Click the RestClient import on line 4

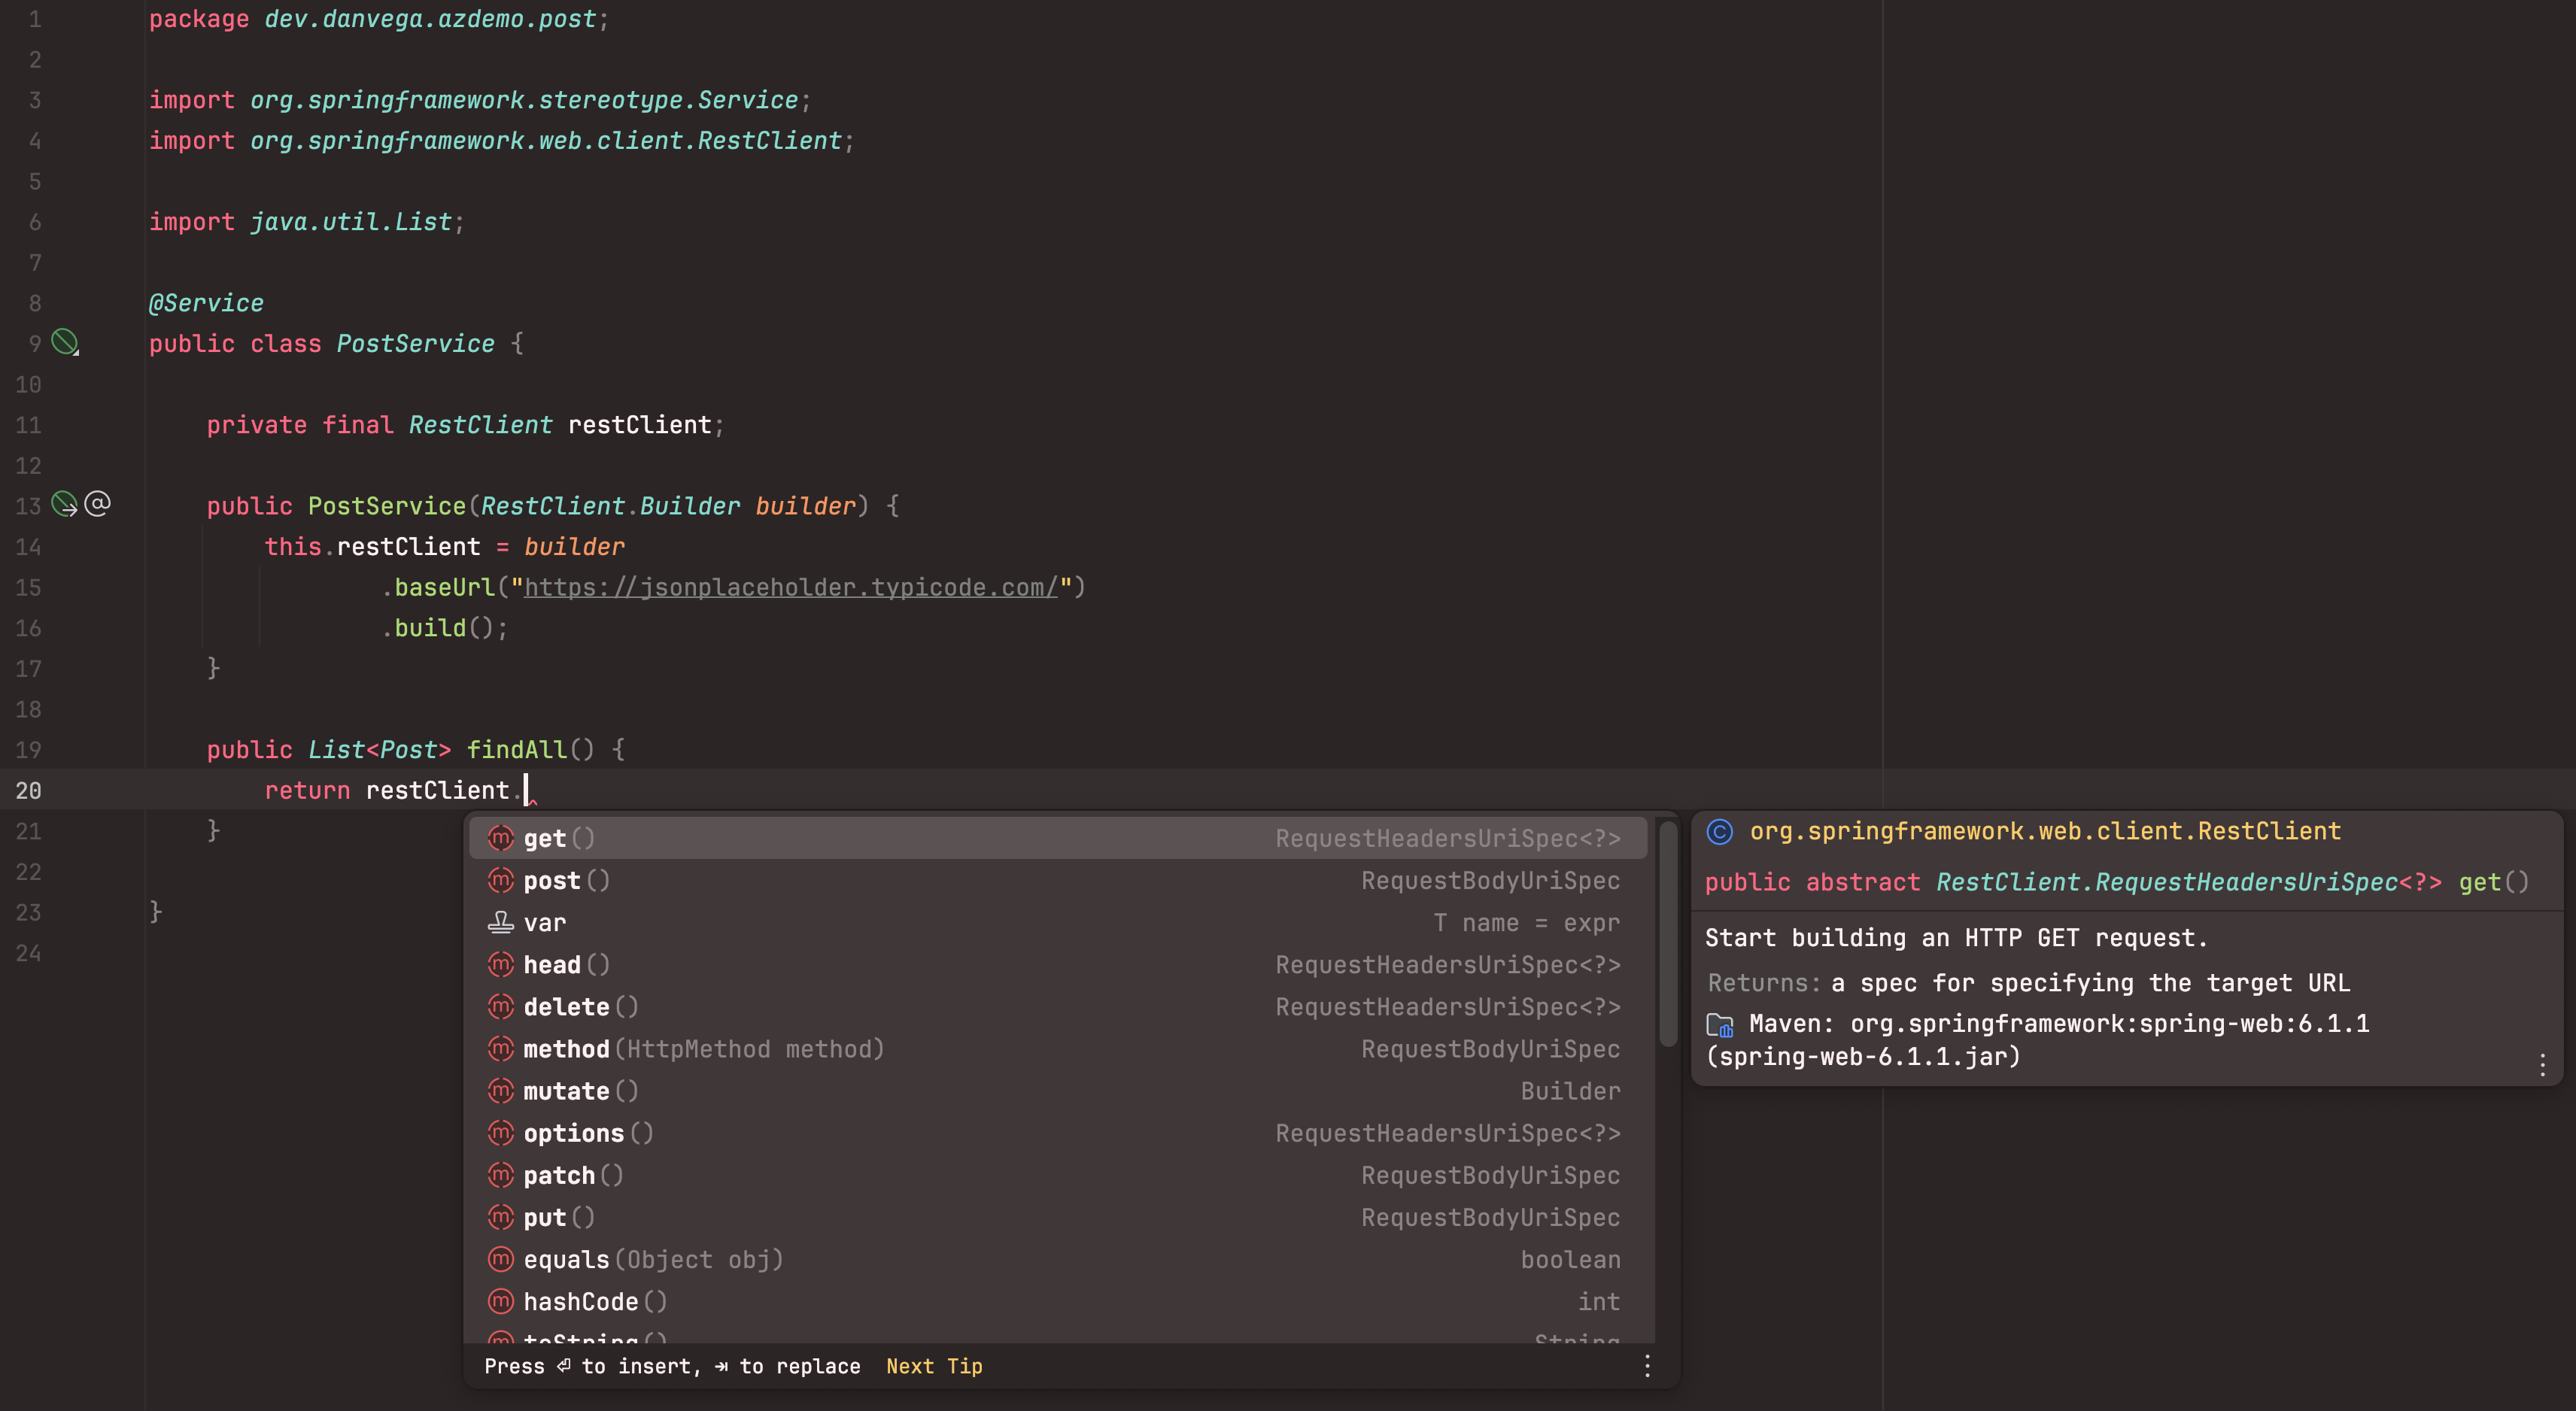pyautogui.click(x=502, y=141)
